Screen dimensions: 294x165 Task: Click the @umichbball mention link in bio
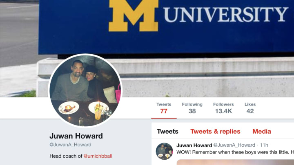click(x=98, y=156)
